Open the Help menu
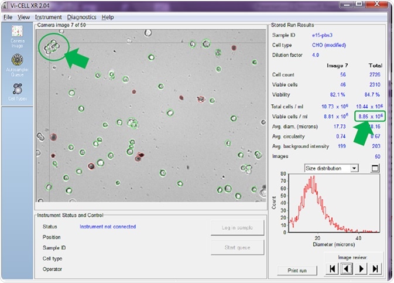Image resolution: width=394 pixels, height=283 pixels. click(x=108, y=17)
